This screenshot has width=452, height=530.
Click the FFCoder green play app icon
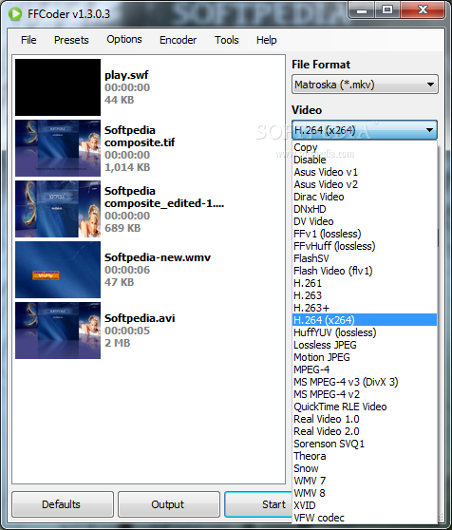15,14
